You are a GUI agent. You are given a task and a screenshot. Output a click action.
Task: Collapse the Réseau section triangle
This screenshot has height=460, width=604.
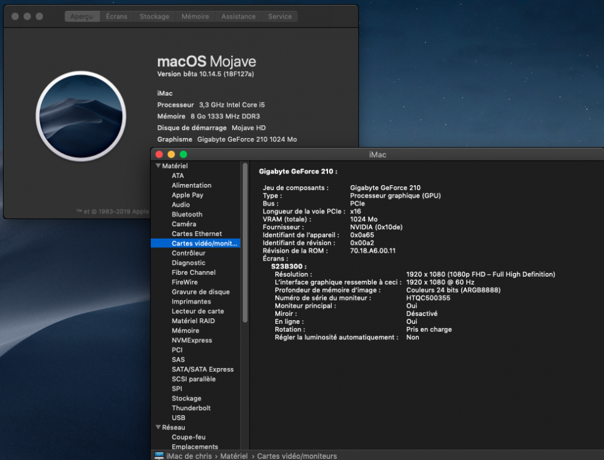point(158,427)
